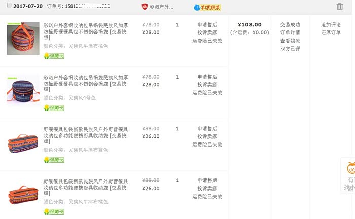Image resolution: width=355 pixels, height=219 pixels.
Task: Open thumbnail of orange pot bag 民族风牛津布橘色
Action: [x=23, y=39]
